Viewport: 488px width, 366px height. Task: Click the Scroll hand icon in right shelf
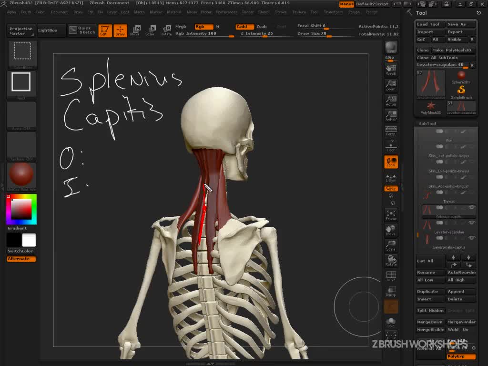pos(391,70)
